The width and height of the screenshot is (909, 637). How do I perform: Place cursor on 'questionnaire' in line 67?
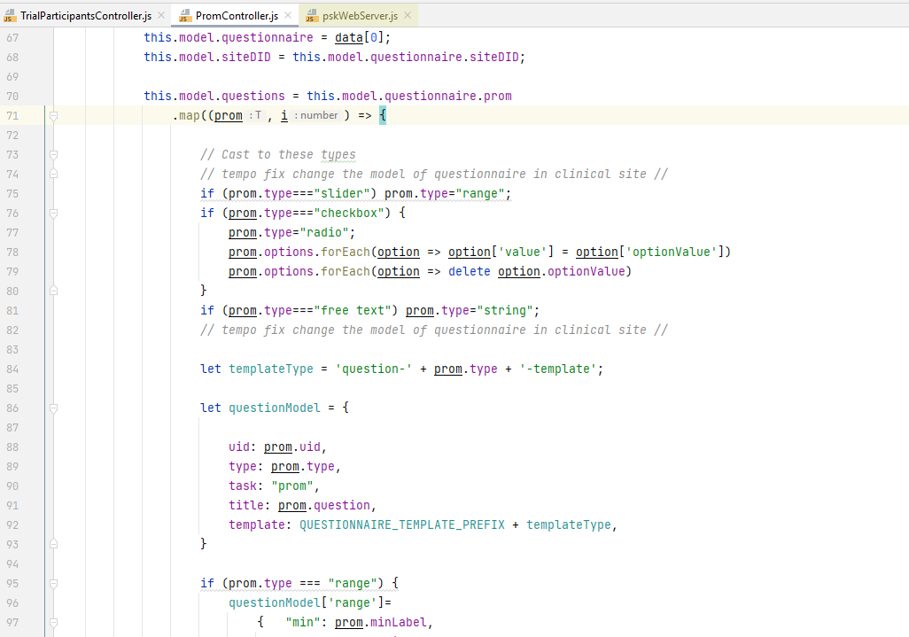268,38
